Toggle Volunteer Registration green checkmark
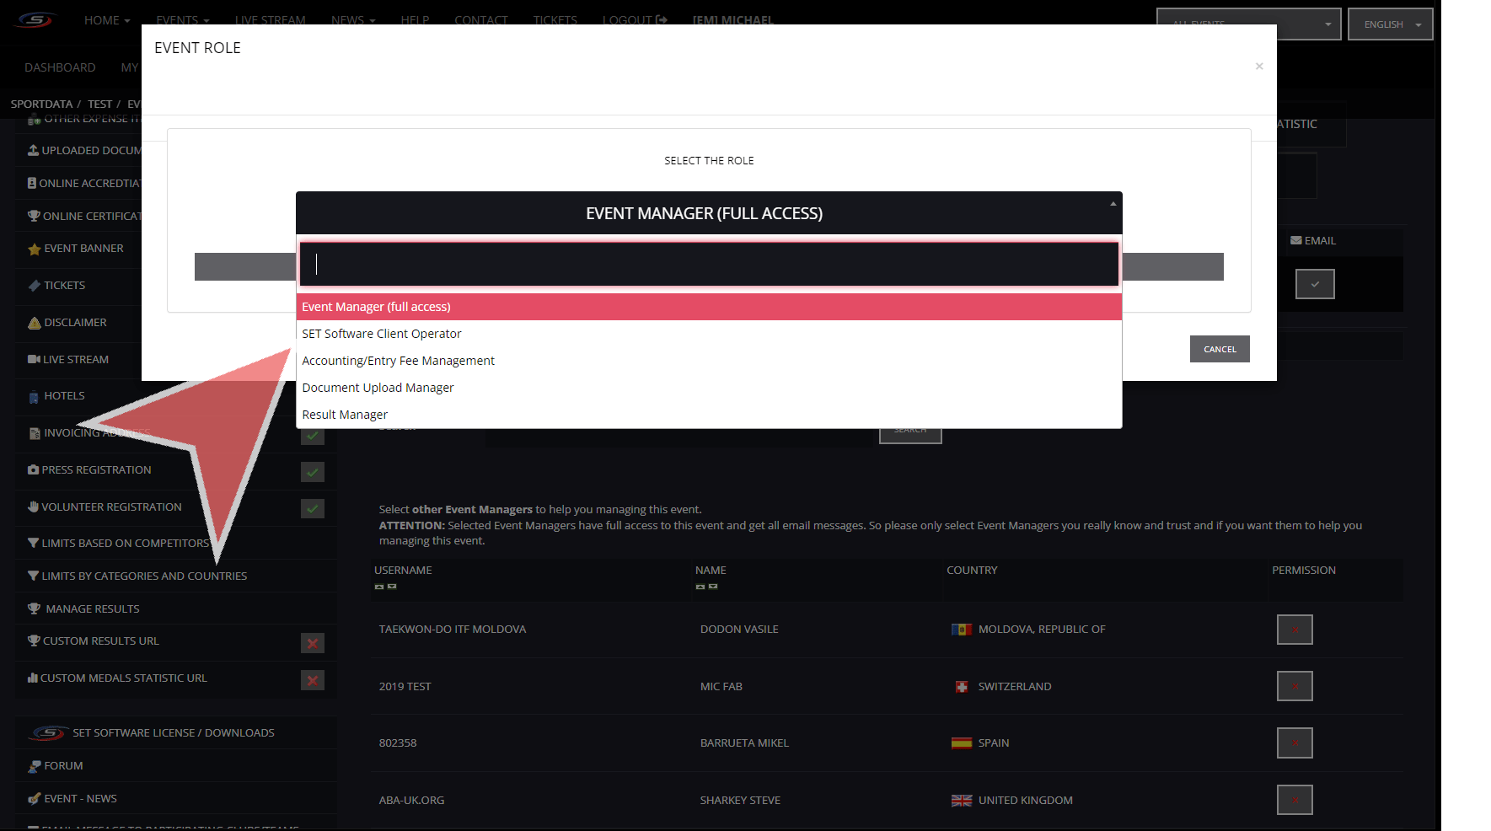This screenshot has width=1491, height=831. click(x=312, y=509)
